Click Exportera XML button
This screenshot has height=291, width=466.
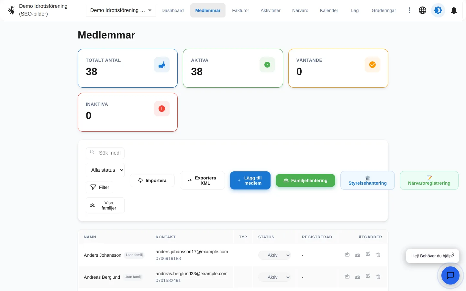click(202, 180)
